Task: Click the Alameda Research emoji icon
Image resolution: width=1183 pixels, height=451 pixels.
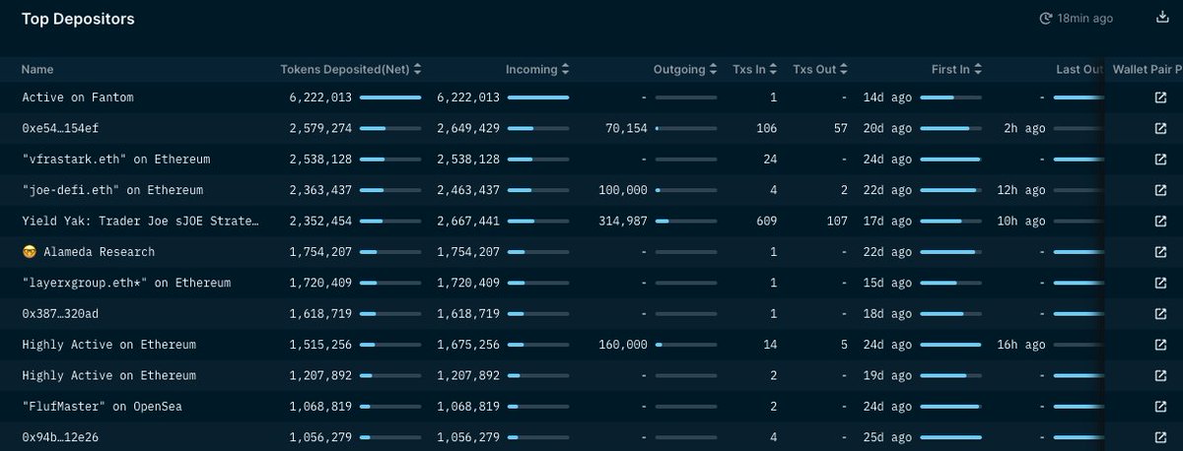Action: click(x=28, y=252)
